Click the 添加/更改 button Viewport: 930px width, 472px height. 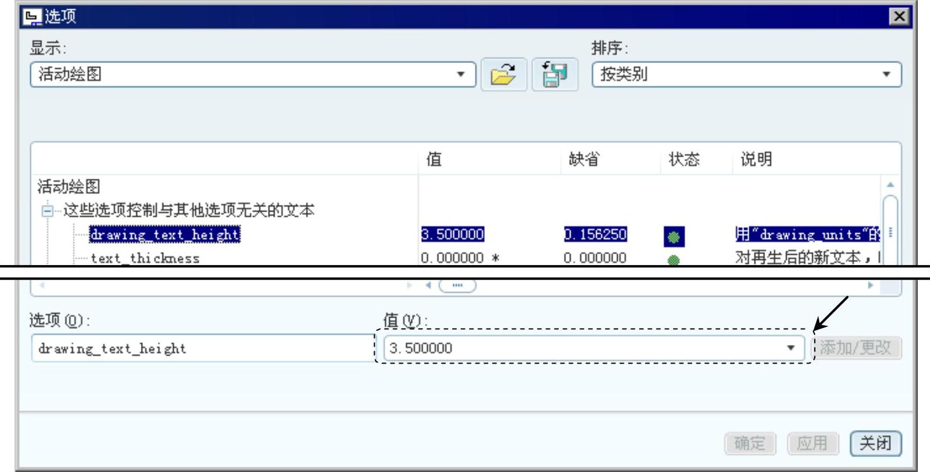855,348
